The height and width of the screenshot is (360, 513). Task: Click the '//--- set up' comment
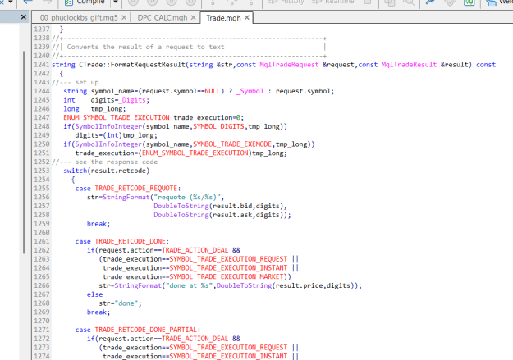[x=76, y=82]
